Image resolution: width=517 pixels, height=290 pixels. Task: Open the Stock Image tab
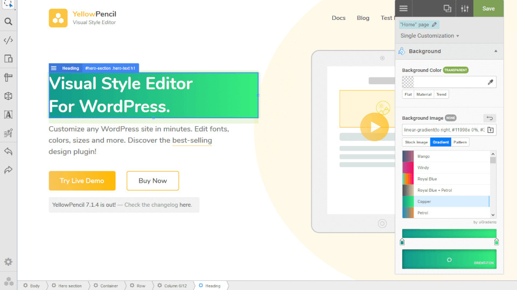pyautogui.click(x=416, y=142)
